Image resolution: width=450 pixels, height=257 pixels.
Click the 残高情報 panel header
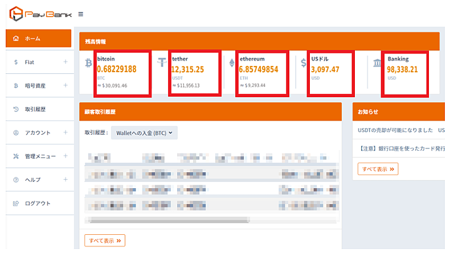point(259,42)
